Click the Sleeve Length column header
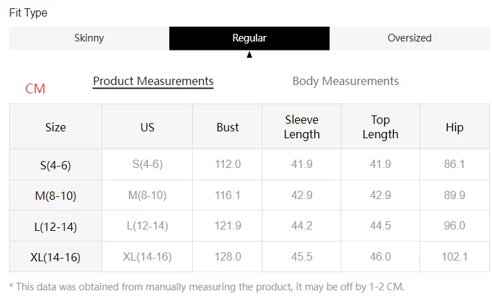 point(302,127)
